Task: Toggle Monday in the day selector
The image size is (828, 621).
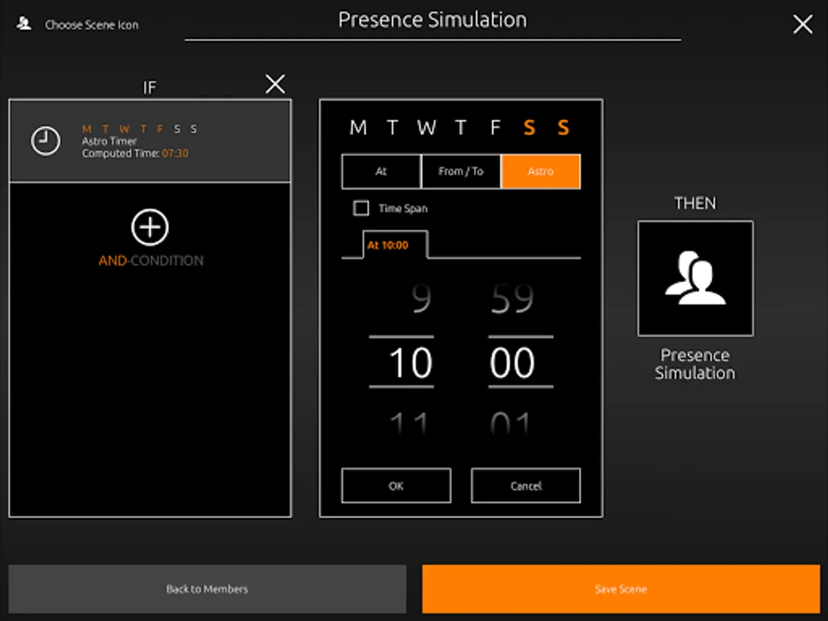Action: click(x=358, y=128)
